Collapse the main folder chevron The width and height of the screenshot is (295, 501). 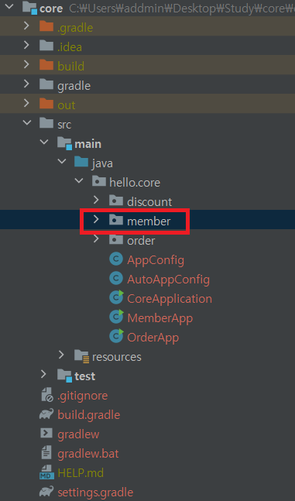point(44,142)
